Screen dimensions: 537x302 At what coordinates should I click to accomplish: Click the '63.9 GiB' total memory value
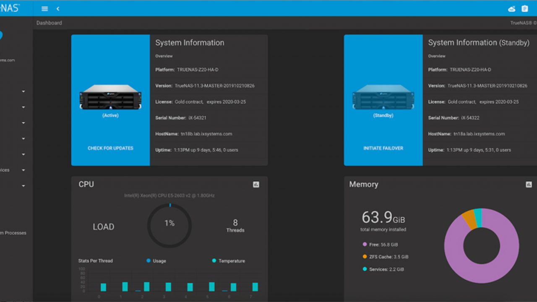click(383, 217)
